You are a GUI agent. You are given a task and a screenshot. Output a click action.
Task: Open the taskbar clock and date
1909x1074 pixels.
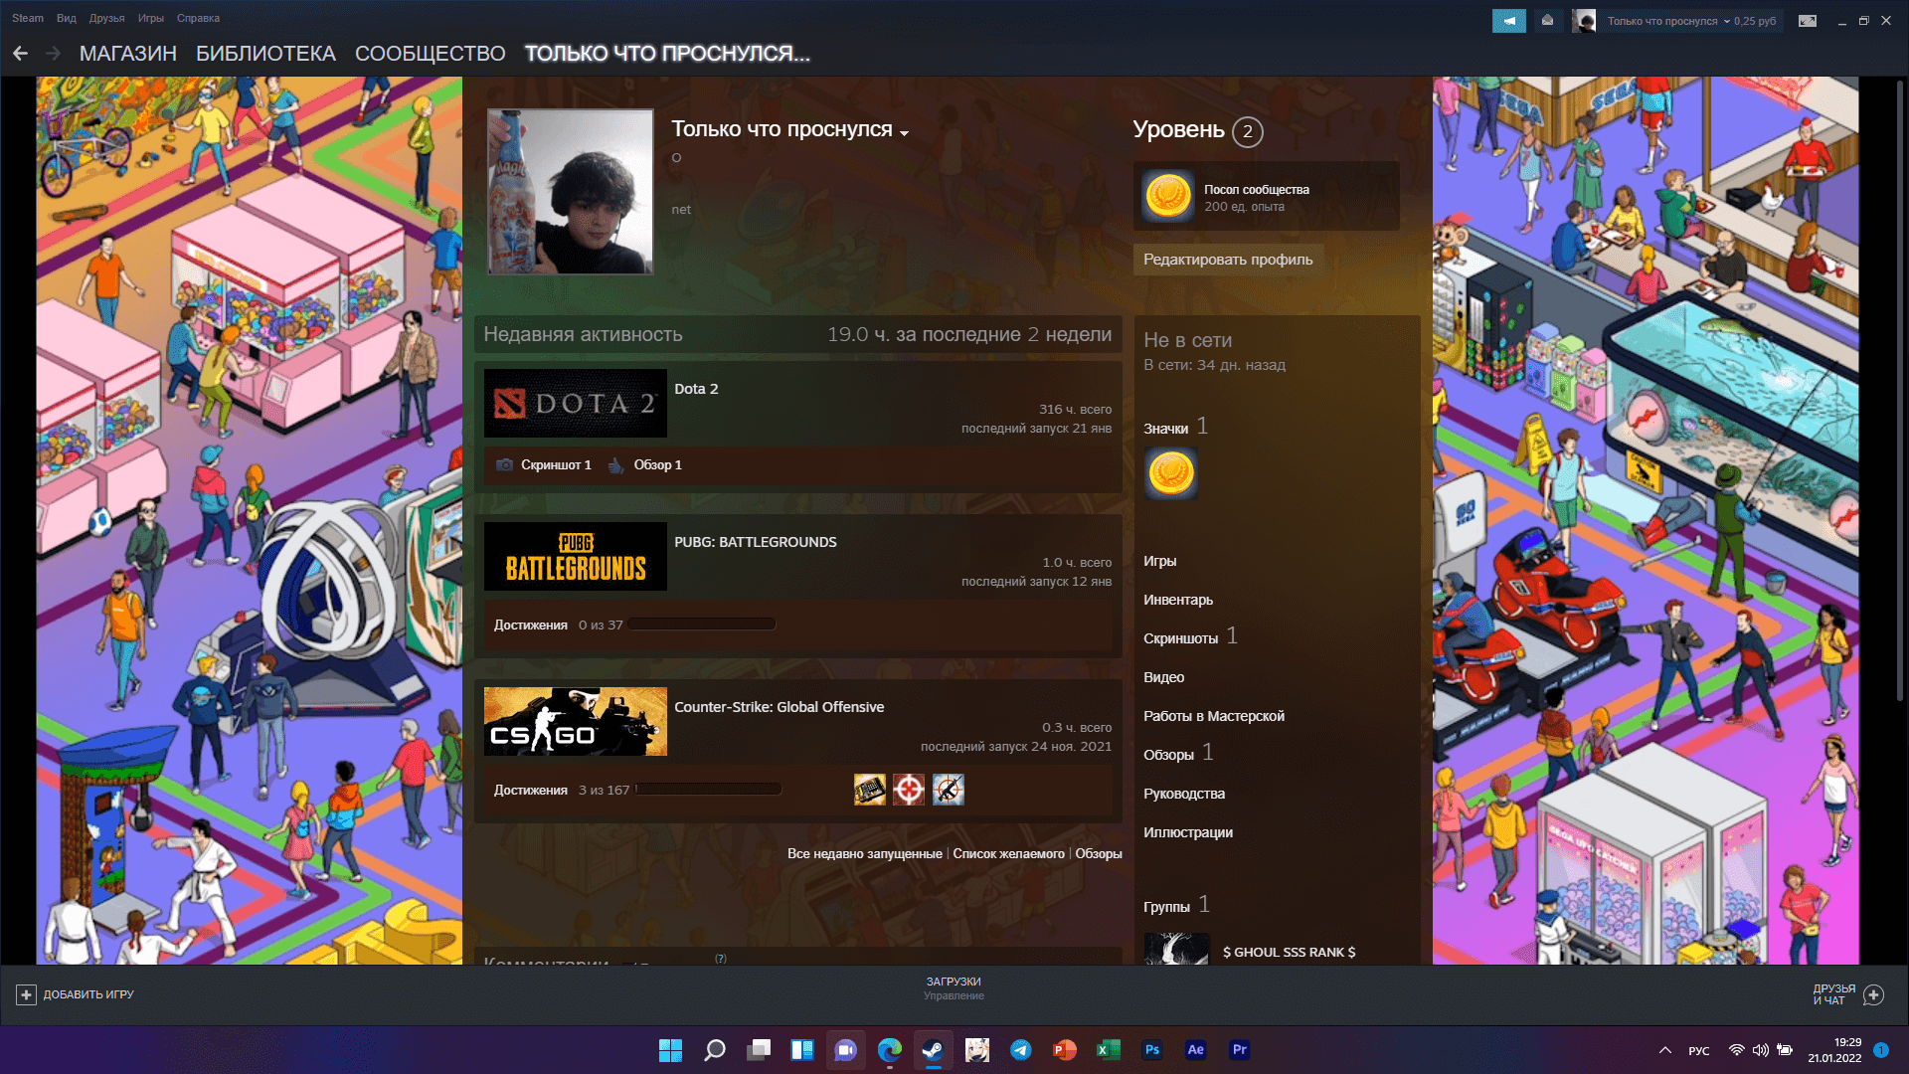[1834, 1050]
